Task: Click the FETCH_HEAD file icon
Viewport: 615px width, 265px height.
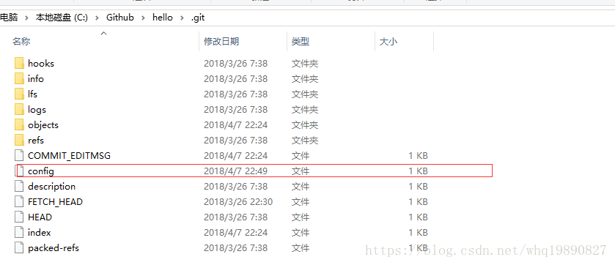Action: point(19,201)
